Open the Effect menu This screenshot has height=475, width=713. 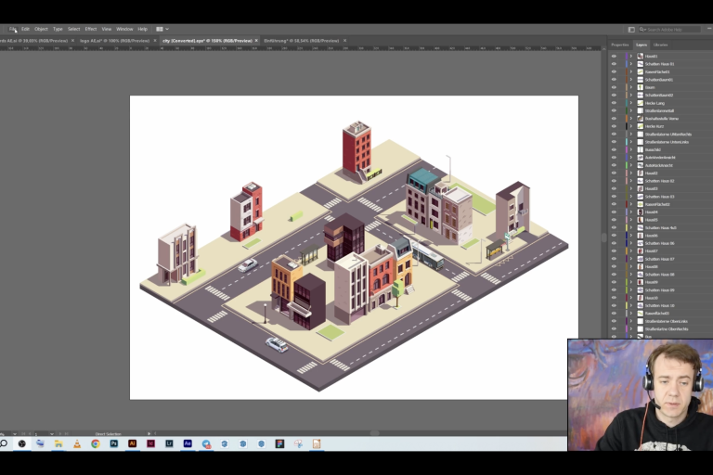coord(91,29)
